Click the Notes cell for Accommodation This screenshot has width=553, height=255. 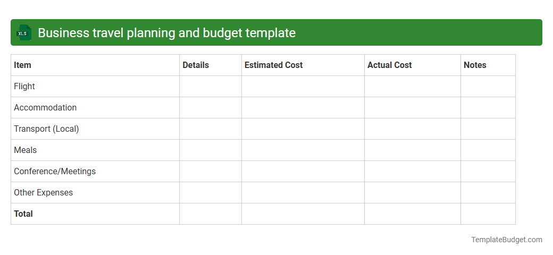coord(488,107)
